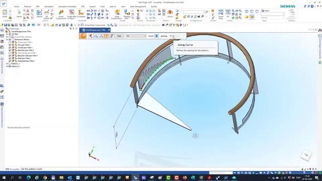Click the Zoom Area tool
Screen dimensions: 322x181
(x=220, y=15)
